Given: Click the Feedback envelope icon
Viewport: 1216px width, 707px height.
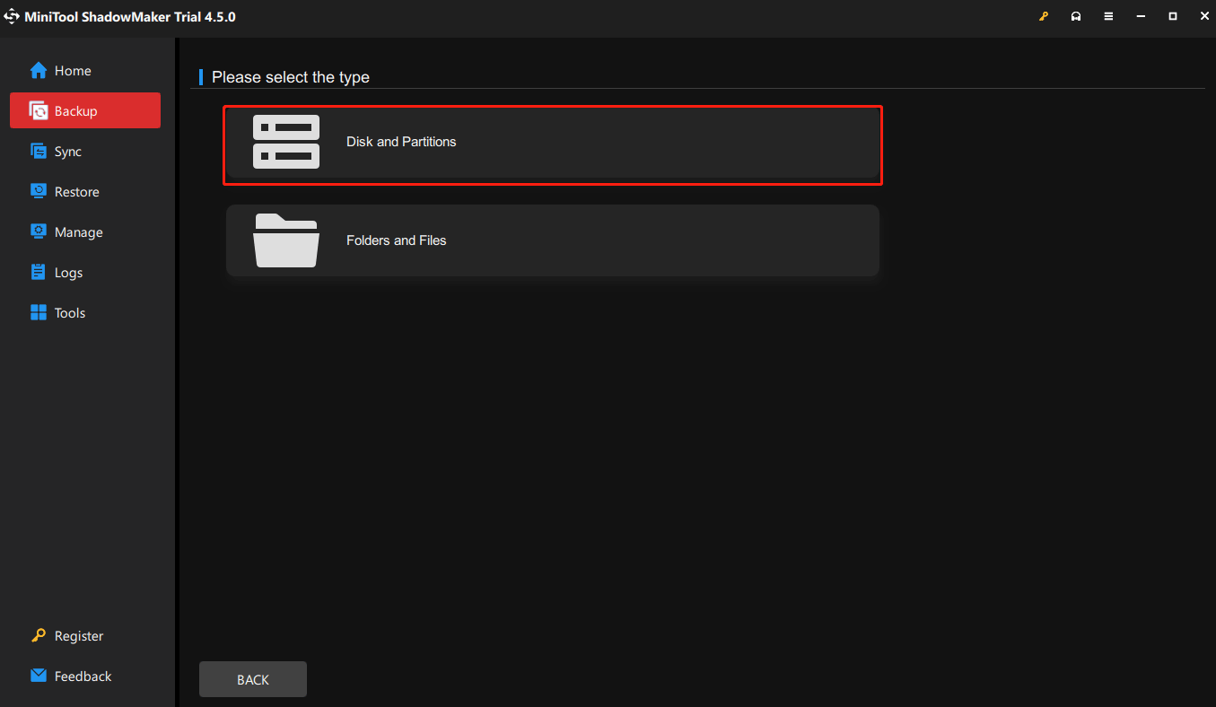Looking at the screenshot, I should [38, 676].
